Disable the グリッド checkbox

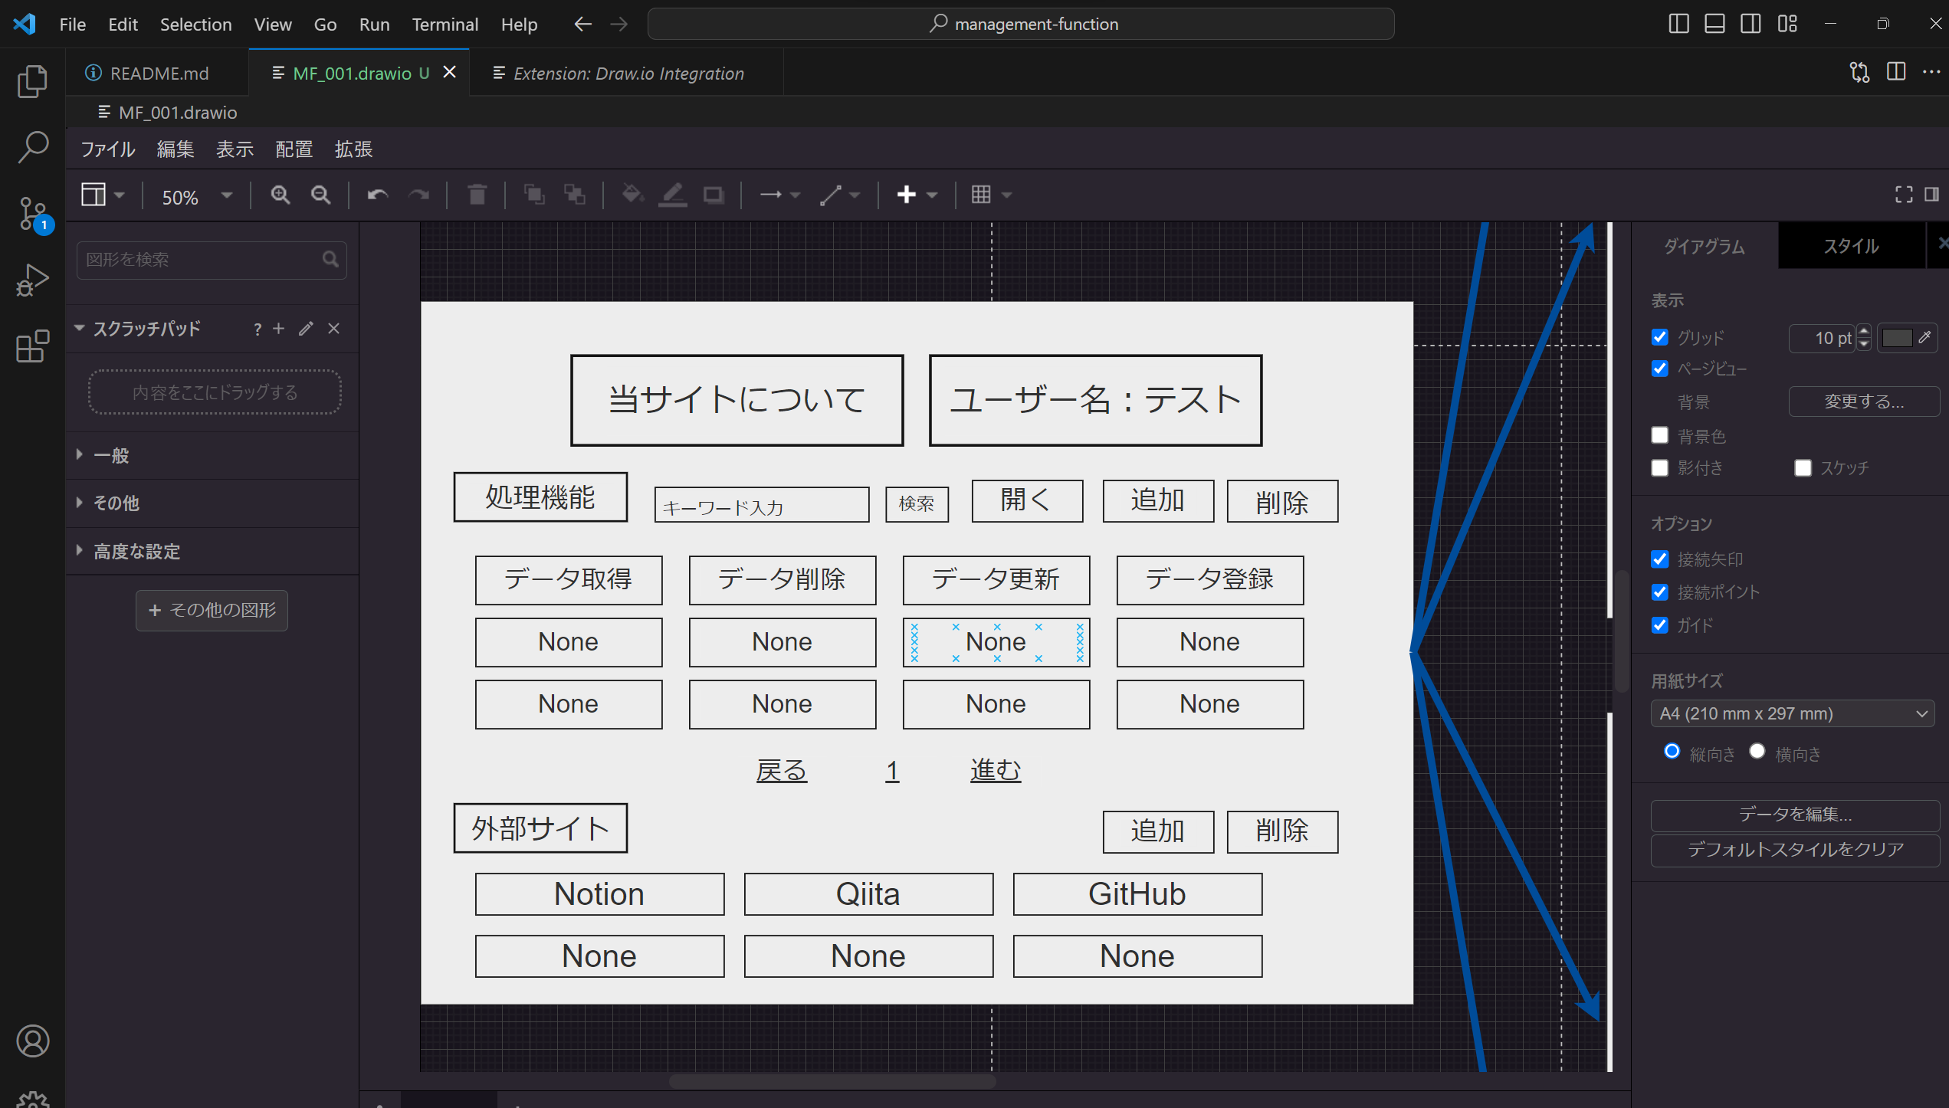coord(1660,337)
